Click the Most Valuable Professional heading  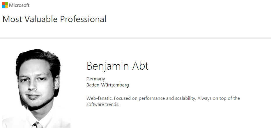coord(54,19)
